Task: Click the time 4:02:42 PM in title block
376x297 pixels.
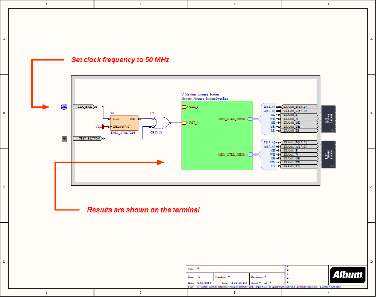Action: click(x=239, y=283)
